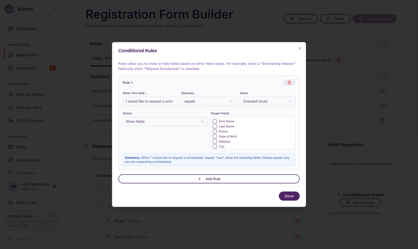Click the Validations check icon
This screenshot has width=418, height=249.
click(x=11, y=68)
